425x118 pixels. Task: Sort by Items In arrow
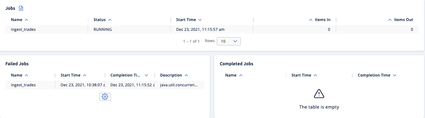pyautogui.click(x=311, y=20)
